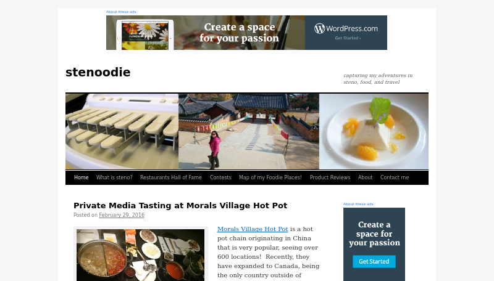Viewport: 494px width, 281px height.
Task: Click the February 29, 2016 date link
Action: click(x=122, y=215)
